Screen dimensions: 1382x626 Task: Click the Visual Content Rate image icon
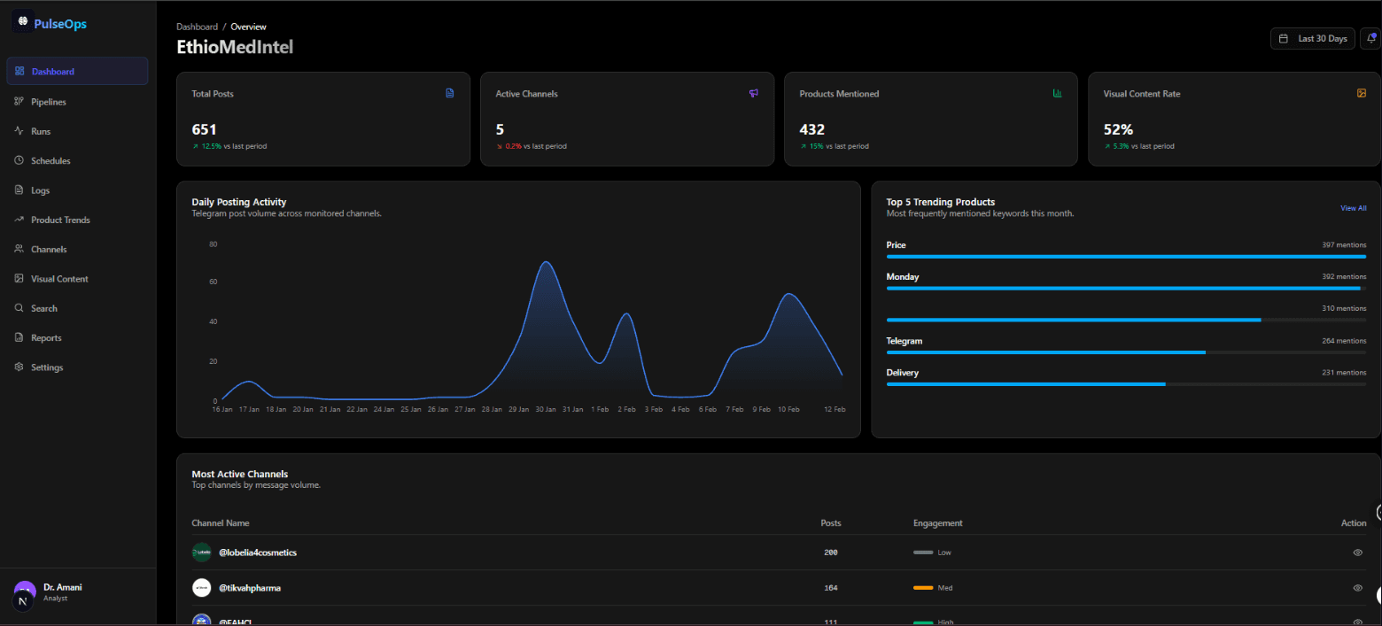pos(1362,93)
